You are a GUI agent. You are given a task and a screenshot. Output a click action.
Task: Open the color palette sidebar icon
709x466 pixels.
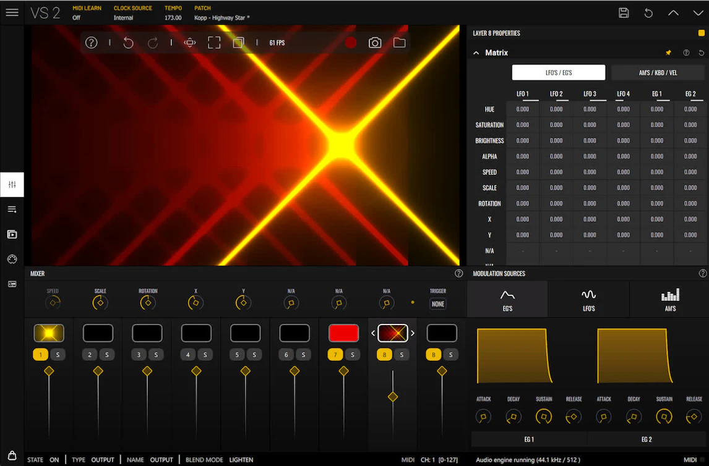[x=12, y=260]
